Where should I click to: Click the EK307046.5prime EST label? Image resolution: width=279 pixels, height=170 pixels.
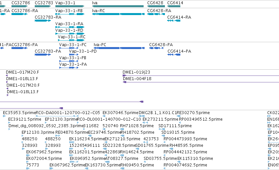click(x=120, y=113)
